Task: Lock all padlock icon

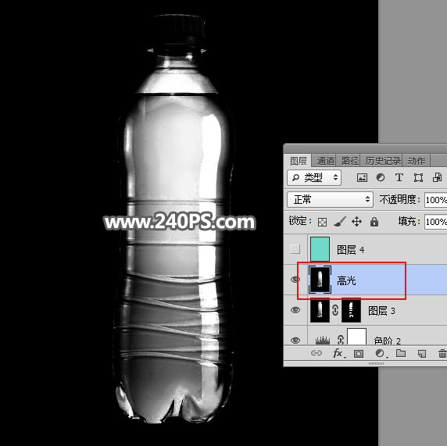Action: click(x=374, y=221)
